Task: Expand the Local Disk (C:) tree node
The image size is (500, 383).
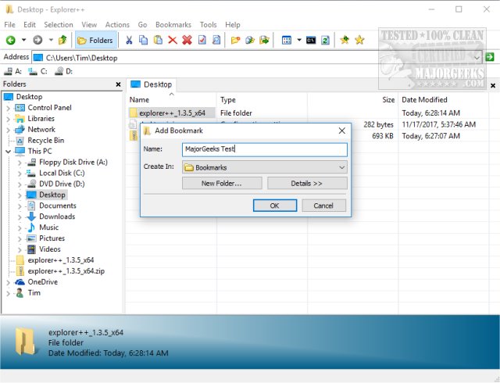Action: click(20, 174)
